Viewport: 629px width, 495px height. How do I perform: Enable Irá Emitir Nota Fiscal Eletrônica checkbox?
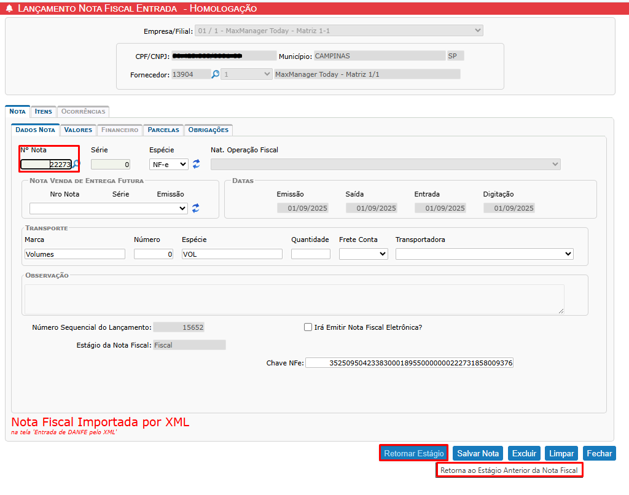308,327
